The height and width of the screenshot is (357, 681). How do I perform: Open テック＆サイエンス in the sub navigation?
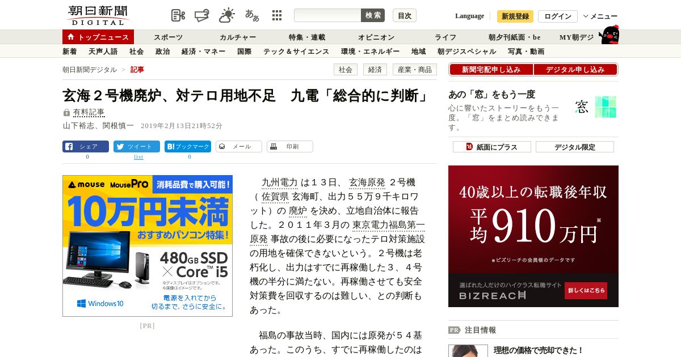coord(296,52)
